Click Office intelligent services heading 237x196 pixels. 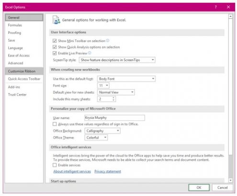(x=71, y=147)
